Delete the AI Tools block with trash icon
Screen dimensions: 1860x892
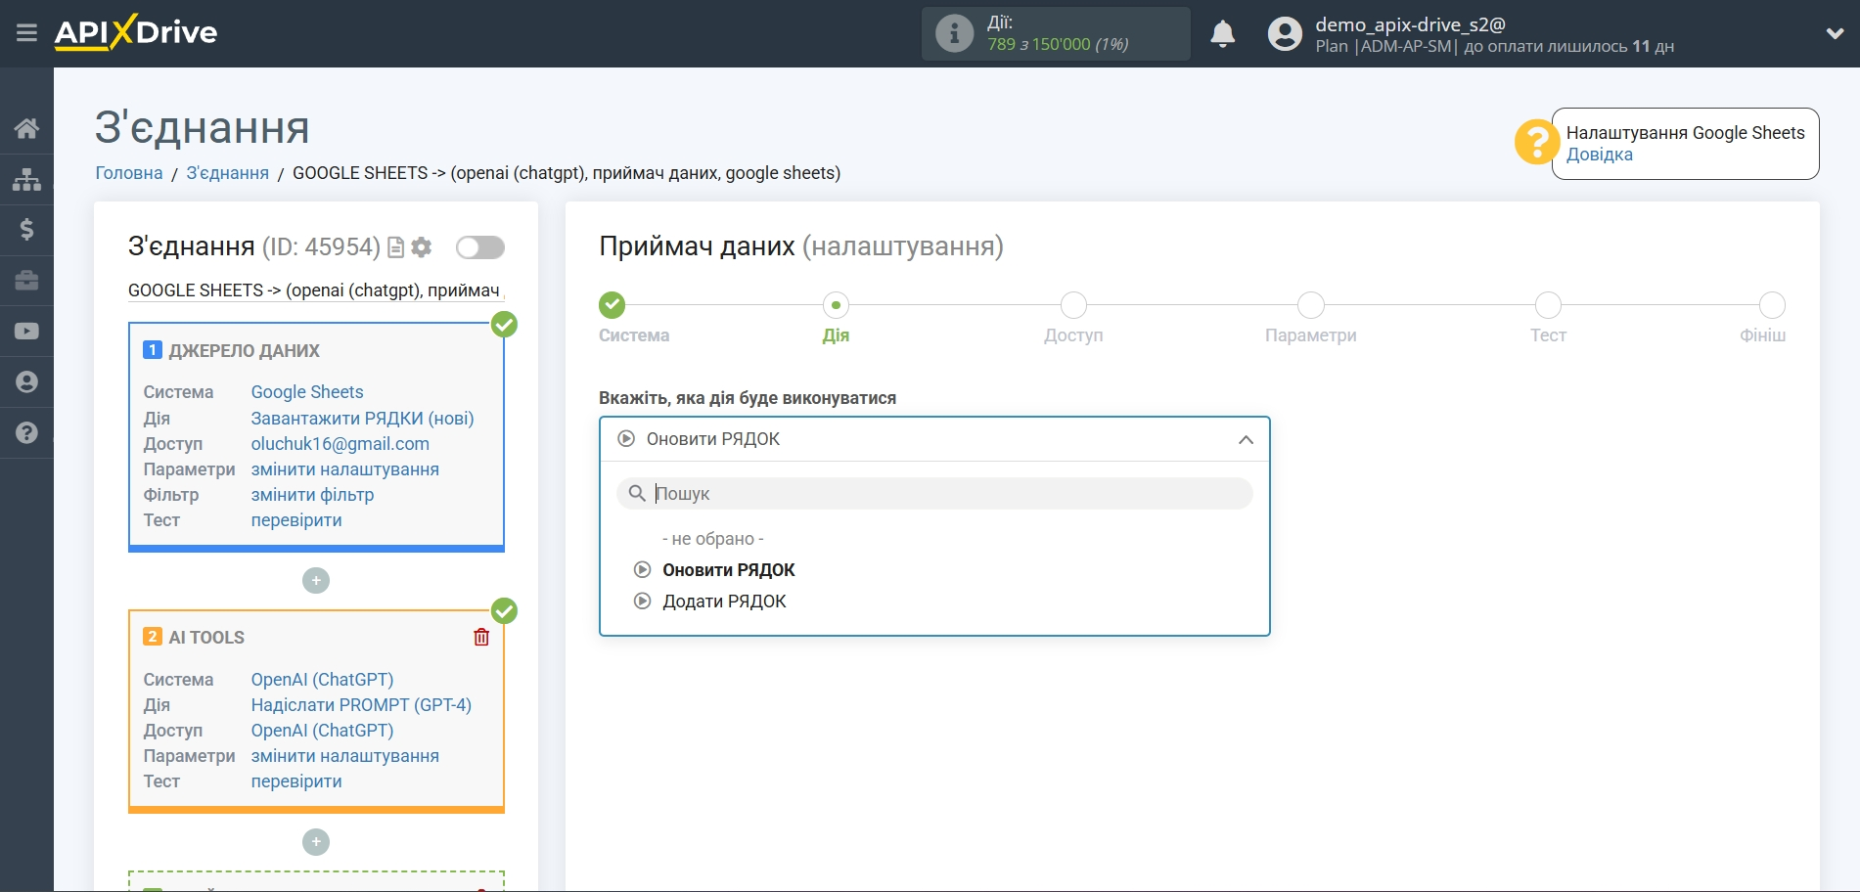[x=481, y=638]
